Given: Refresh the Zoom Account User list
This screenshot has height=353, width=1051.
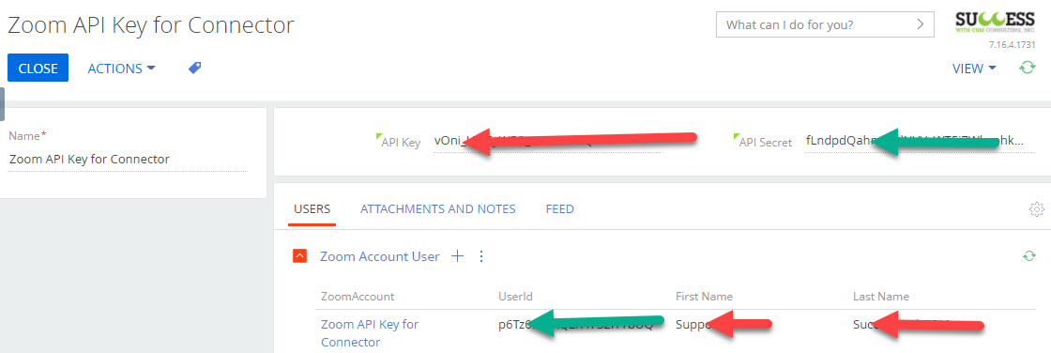Looking at the screenshot, I should (1029, 256).
